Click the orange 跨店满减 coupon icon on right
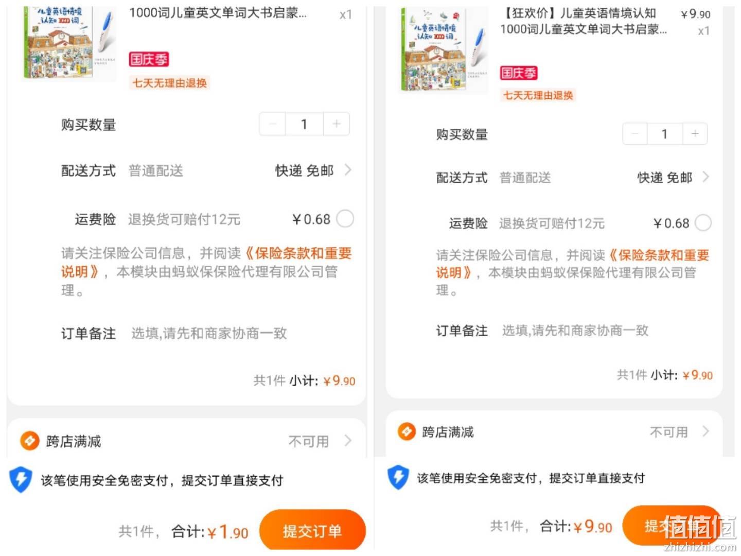Image resolution: width=741 pixels, height=556 pixels. 407,431
